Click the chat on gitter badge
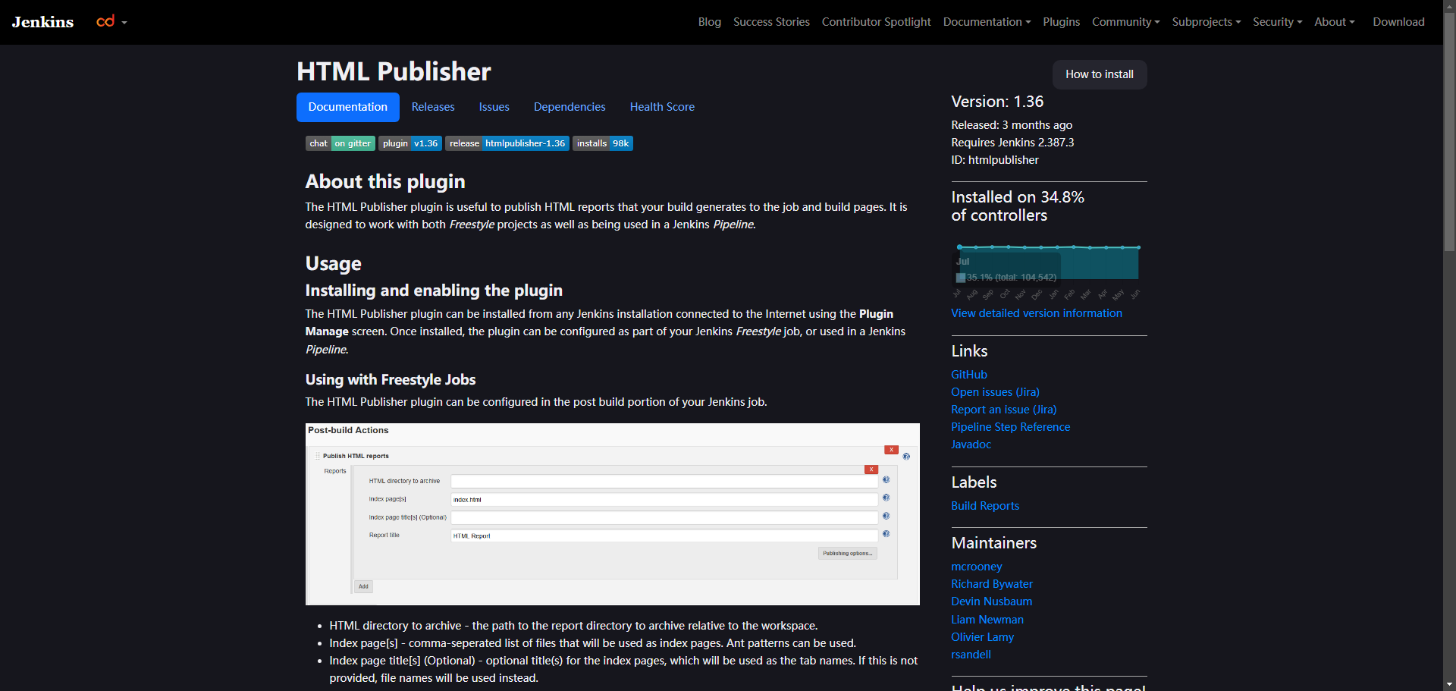Screen dimensions: 1456x691 pos(340,143)
